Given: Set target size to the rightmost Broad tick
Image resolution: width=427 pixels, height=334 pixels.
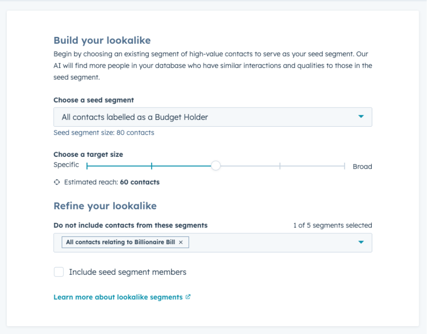Looking at the screenshot, I should click(x=344, y=166).
